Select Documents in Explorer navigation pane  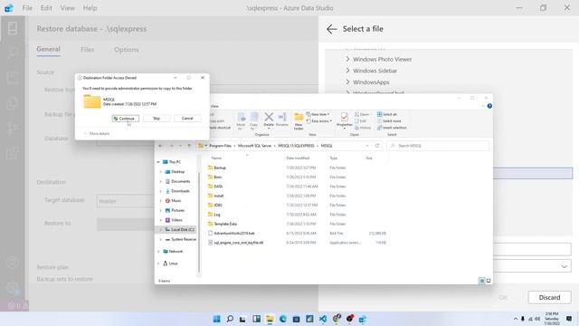[181, 181]
